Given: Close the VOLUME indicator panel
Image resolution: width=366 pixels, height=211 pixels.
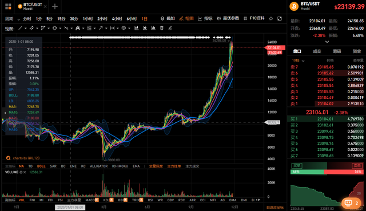Looking at the screenshot, I should (25, 172).
